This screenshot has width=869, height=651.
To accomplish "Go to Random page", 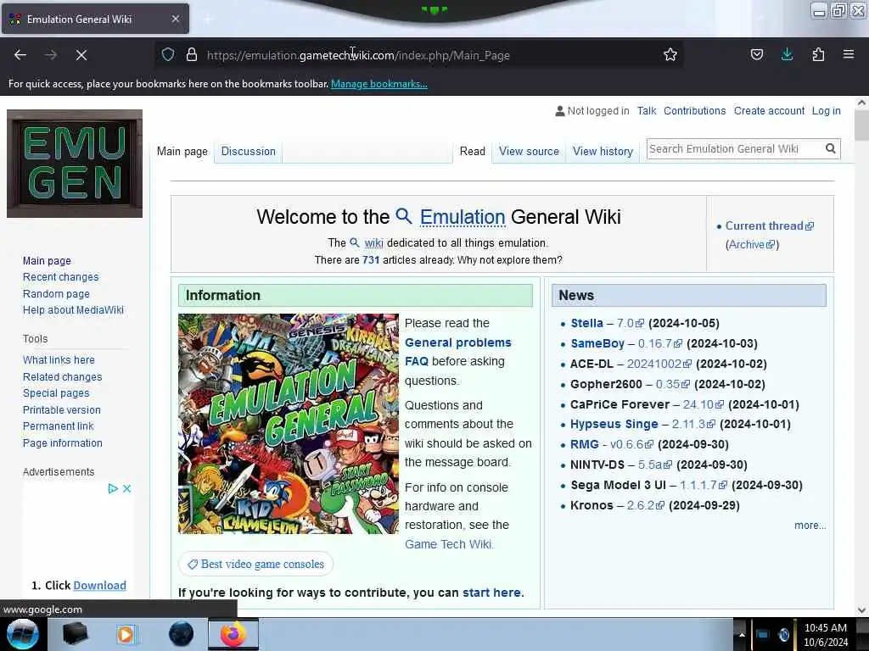I will click(56, 293).
